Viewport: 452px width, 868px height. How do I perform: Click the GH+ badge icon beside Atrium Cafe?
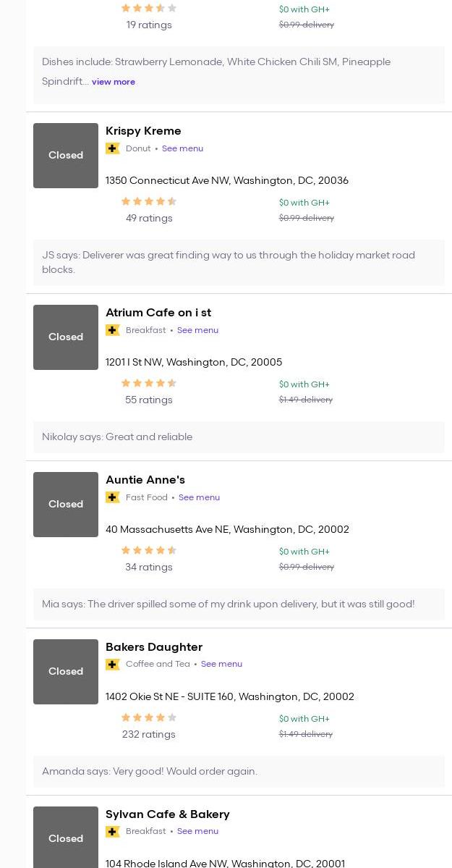click(112, 330)
